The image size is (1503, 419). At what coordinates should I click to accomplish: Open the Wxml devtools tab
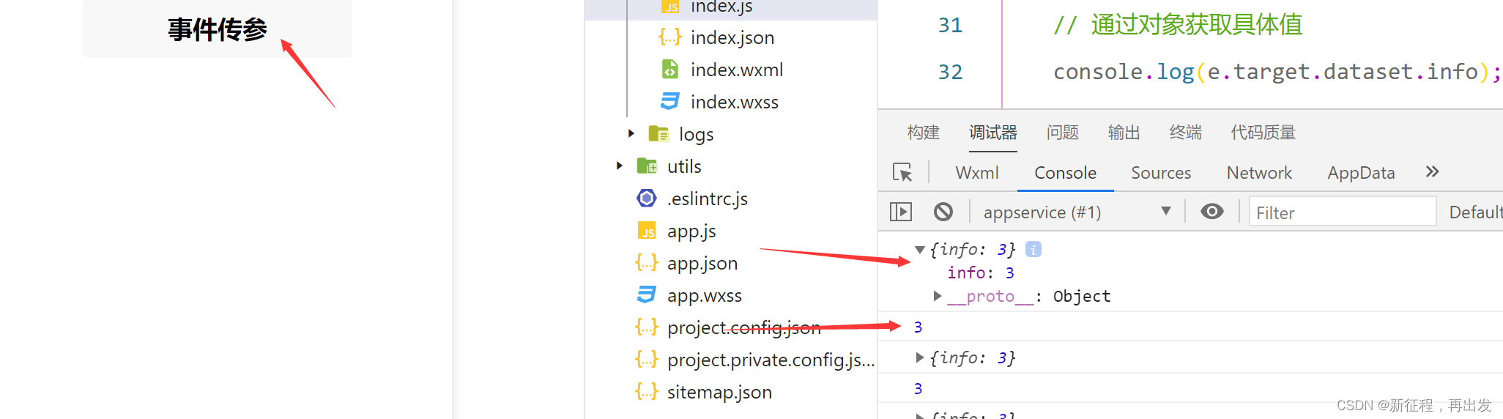[x=977, y=173]
